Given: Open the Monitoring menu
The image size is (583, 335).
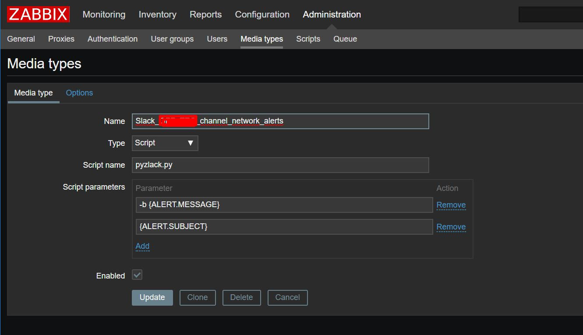Looking at the screenshot, I should 104,14.
